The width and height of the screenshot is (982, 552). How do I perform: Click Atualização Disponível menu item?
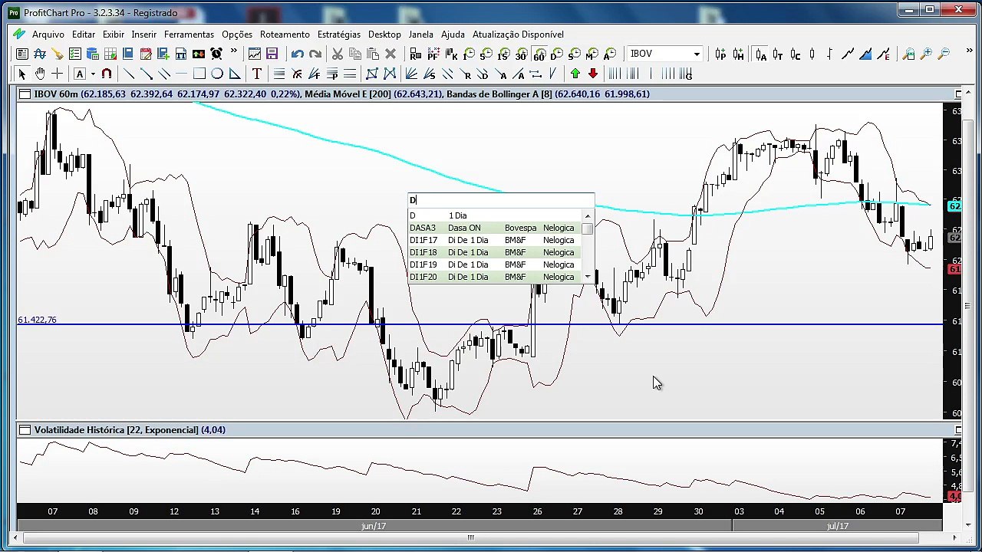pyautogui.click(x=518, y=34)
